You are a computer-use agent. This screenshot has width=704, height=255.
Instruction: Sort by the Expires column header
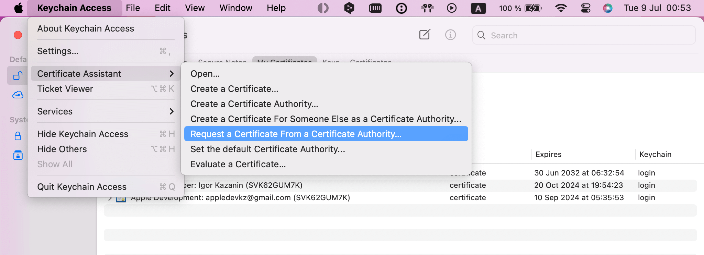548,154
